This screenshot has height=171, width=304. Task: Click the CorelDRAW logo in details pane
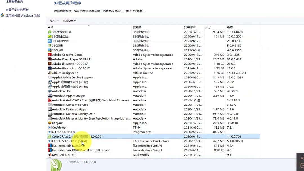56,165
